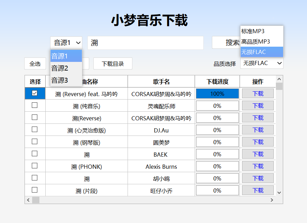This screenshot has height=223, width=307.
Task: Open the 品质选择 quality combo box
Action: (x=262, y=63)
